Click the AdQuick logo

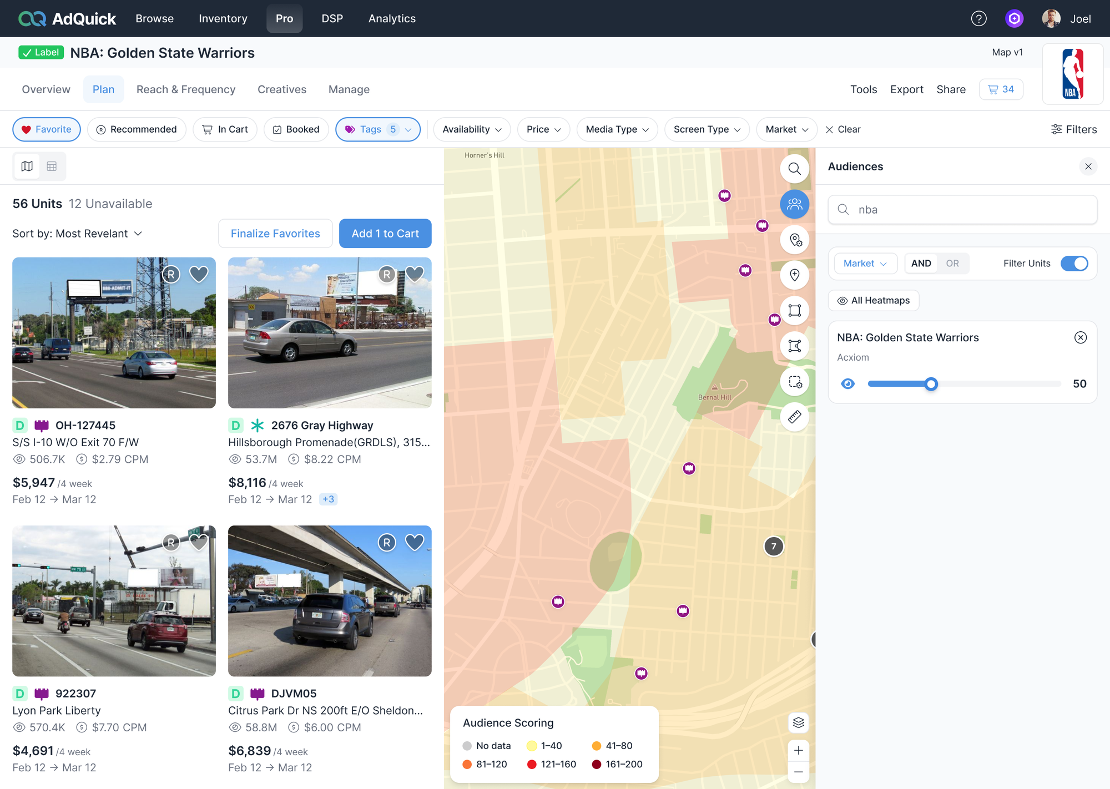click(x=67, y=19)
